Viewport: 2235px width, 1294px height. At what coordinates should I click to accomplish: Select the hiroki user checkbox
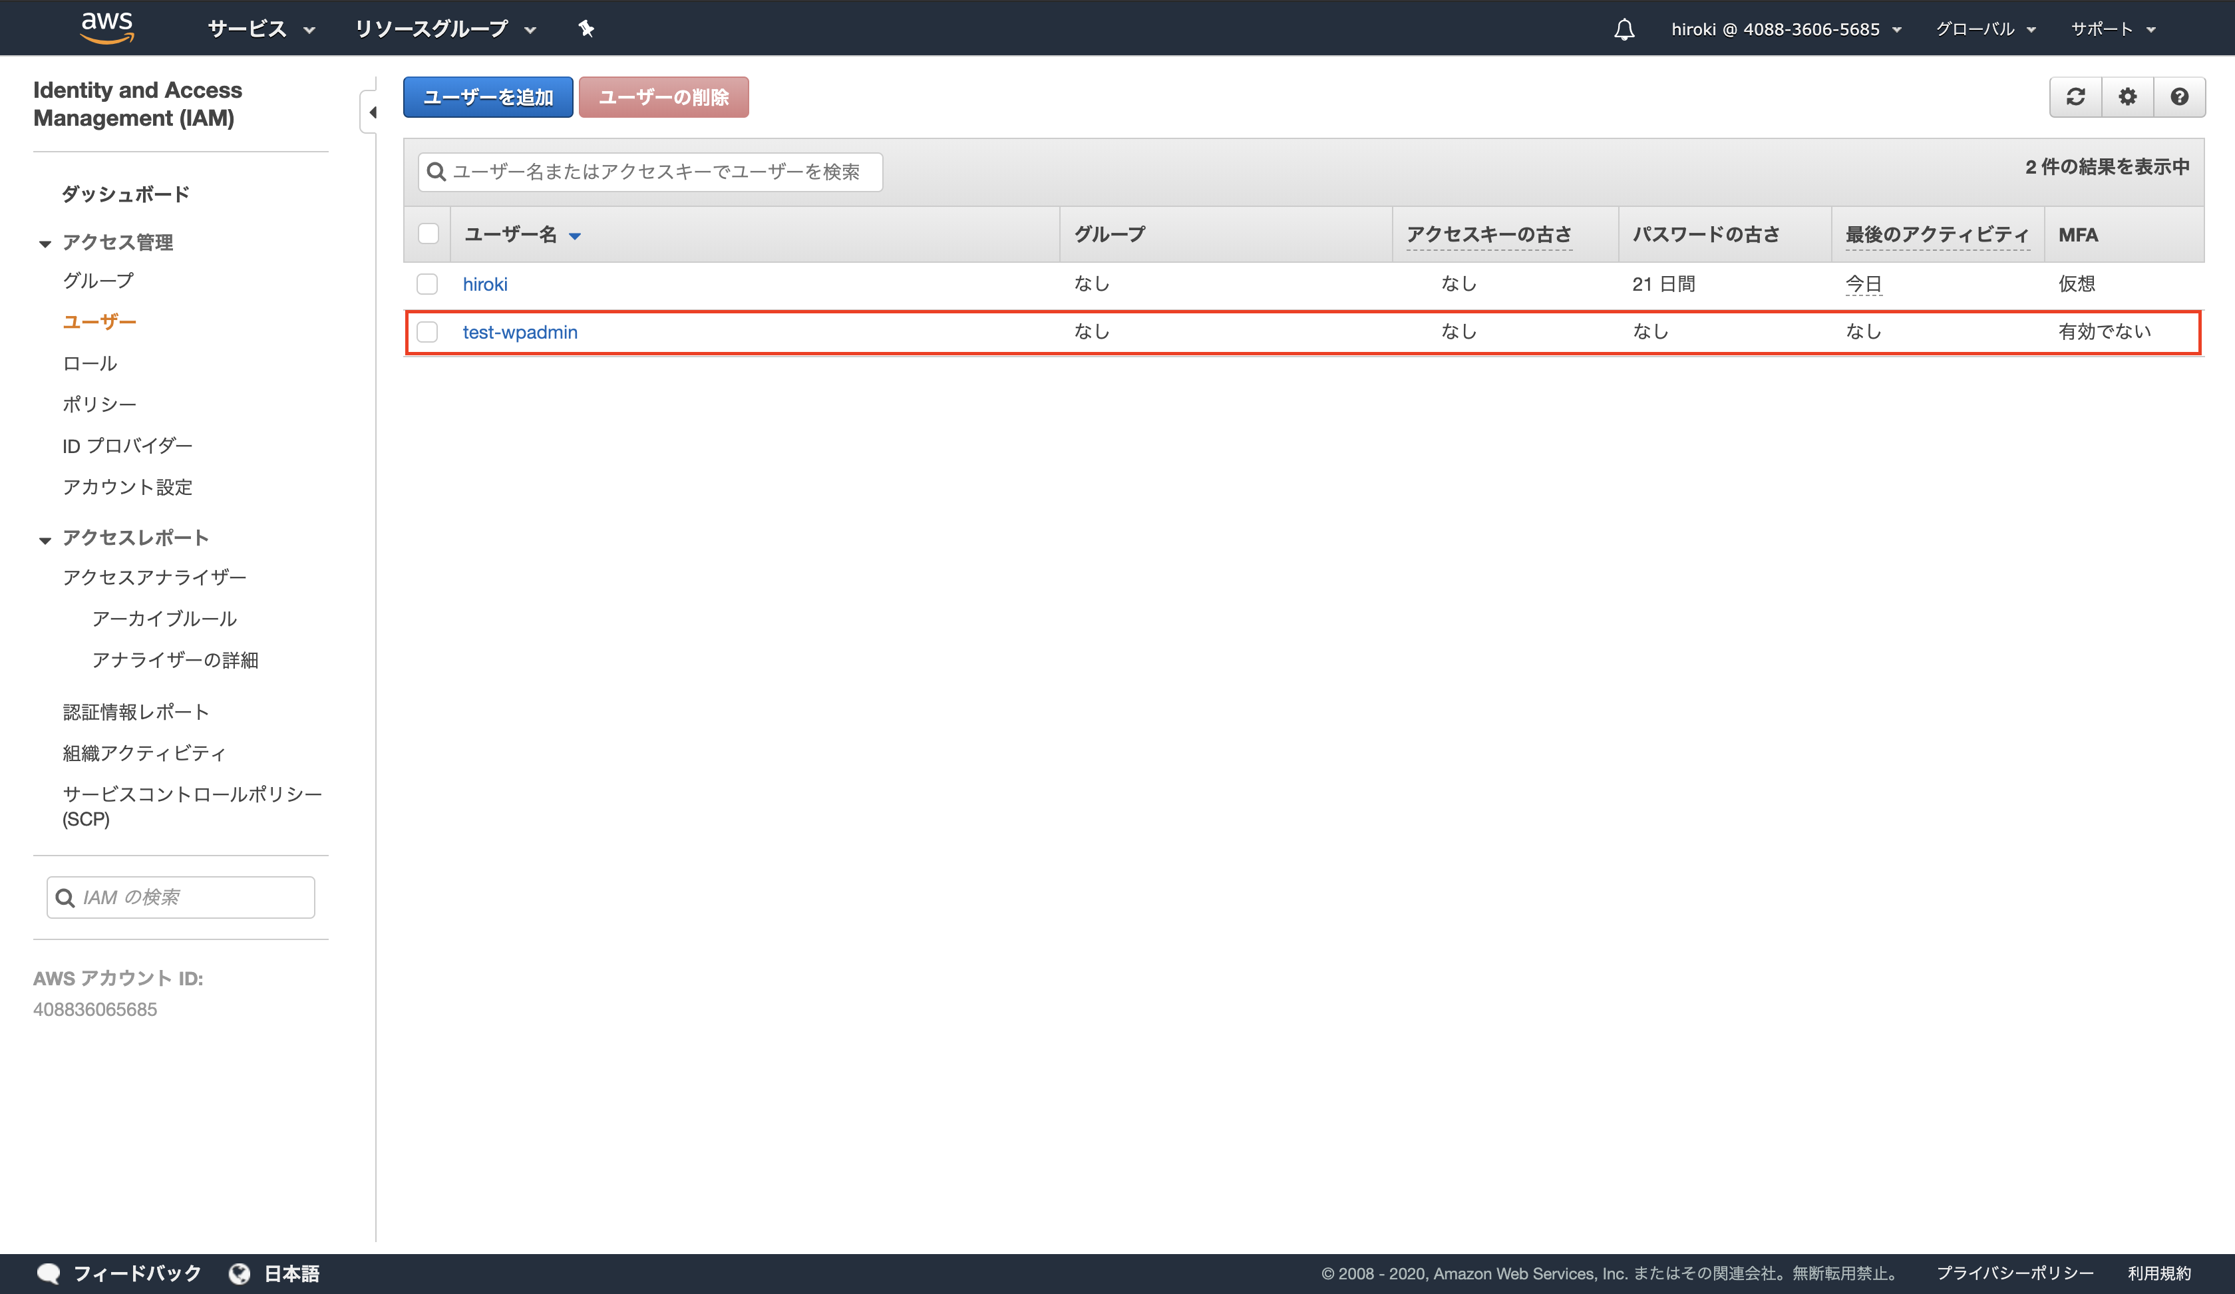(427, 284)
